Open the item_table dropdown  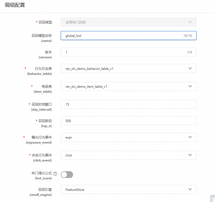pyautogui.click(x=128, y=86)
